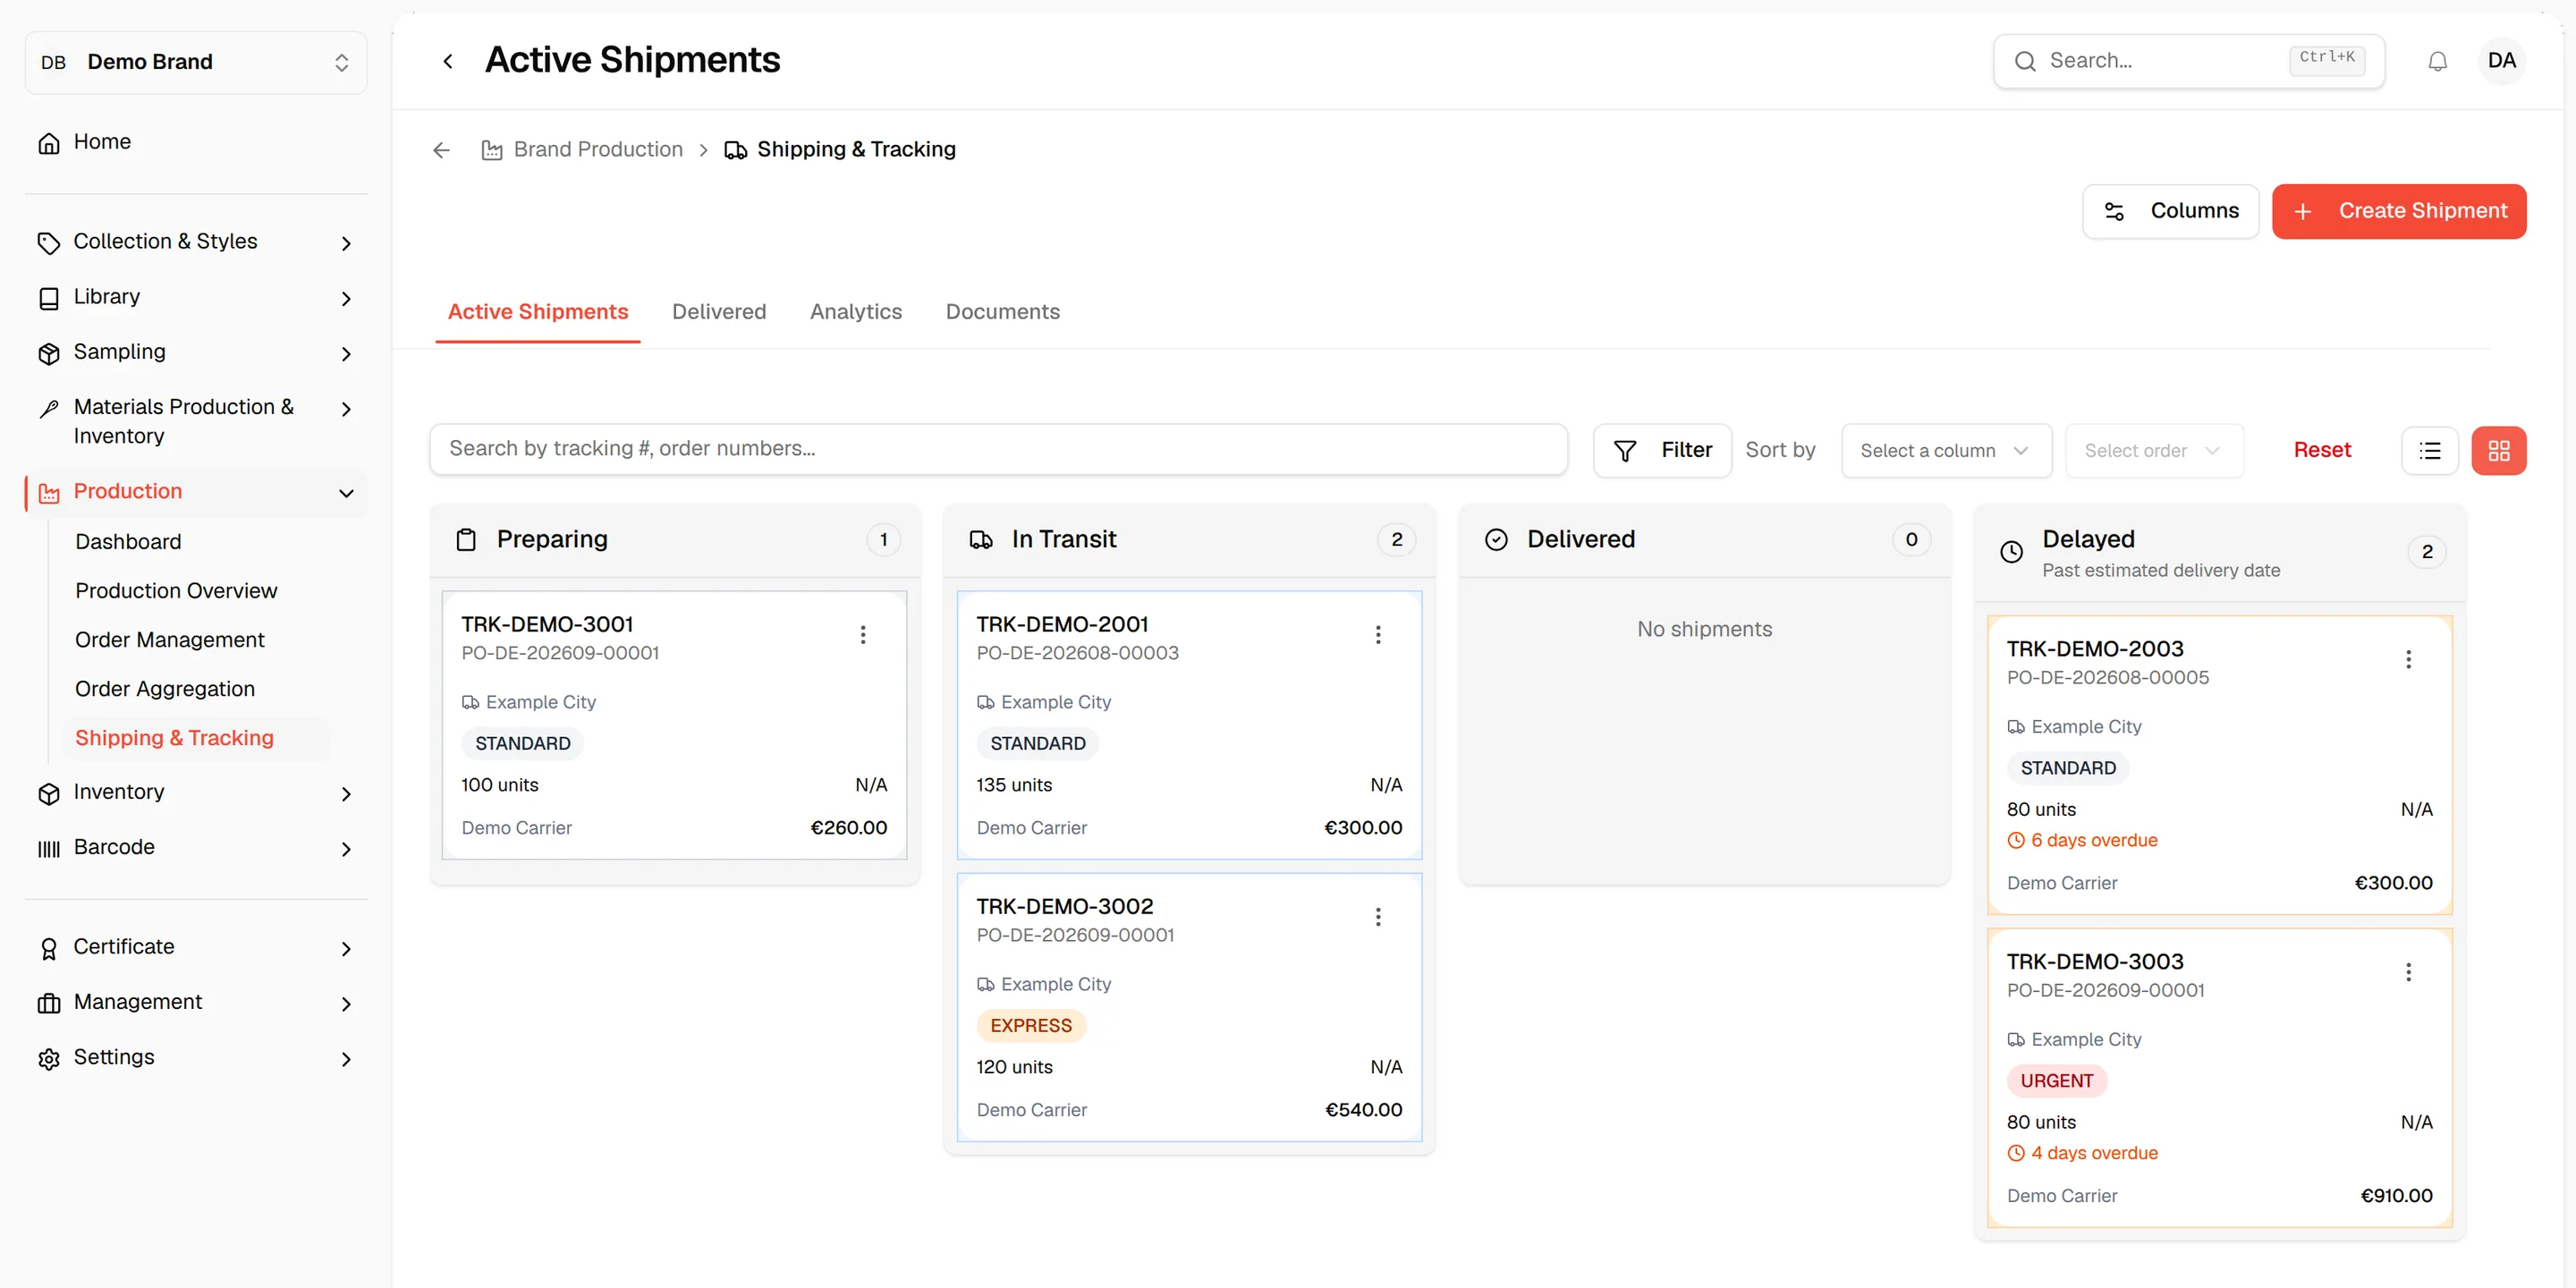Switch to the Delivered tab
This screenshot has width=2576, height=1288.
click(x=719, y=312)
